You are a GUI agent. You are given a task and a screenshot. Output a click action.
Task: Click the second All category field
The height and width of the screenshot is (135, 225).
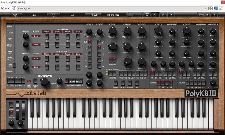72,15
